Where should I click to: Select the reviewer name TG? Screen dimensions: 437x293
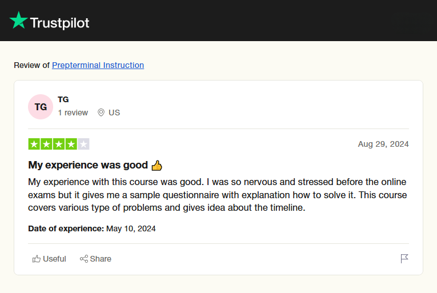coord(63,99)
